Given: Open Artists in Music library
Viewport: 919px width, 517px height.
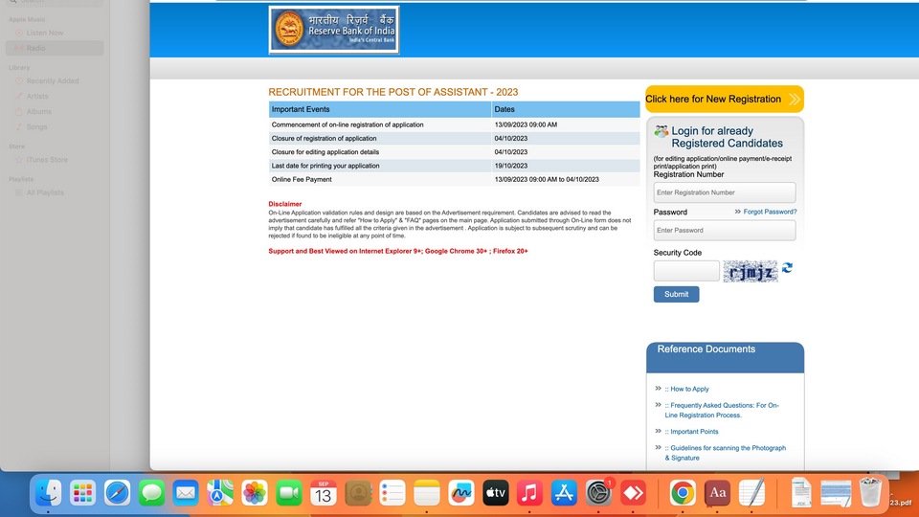Looking at the screenshot, I should 55,96.
